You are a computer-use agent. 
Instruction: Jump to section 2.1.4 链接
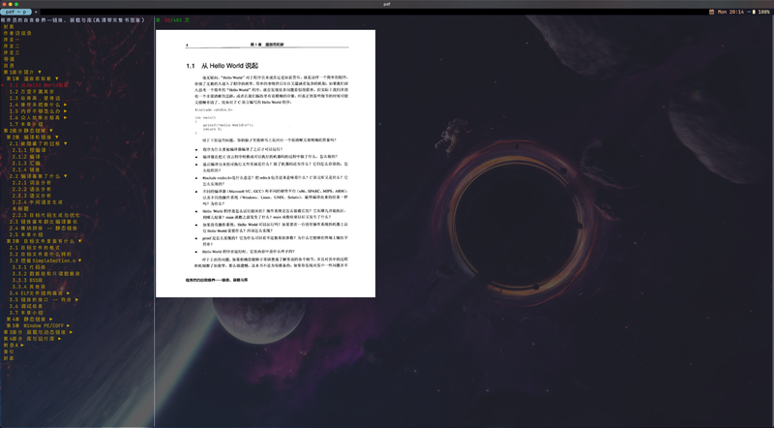coord(26,169)
